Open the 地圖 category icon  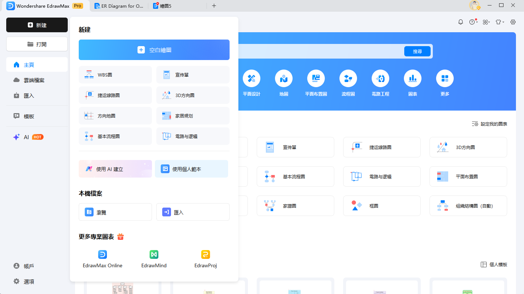[x=284, y=78]
